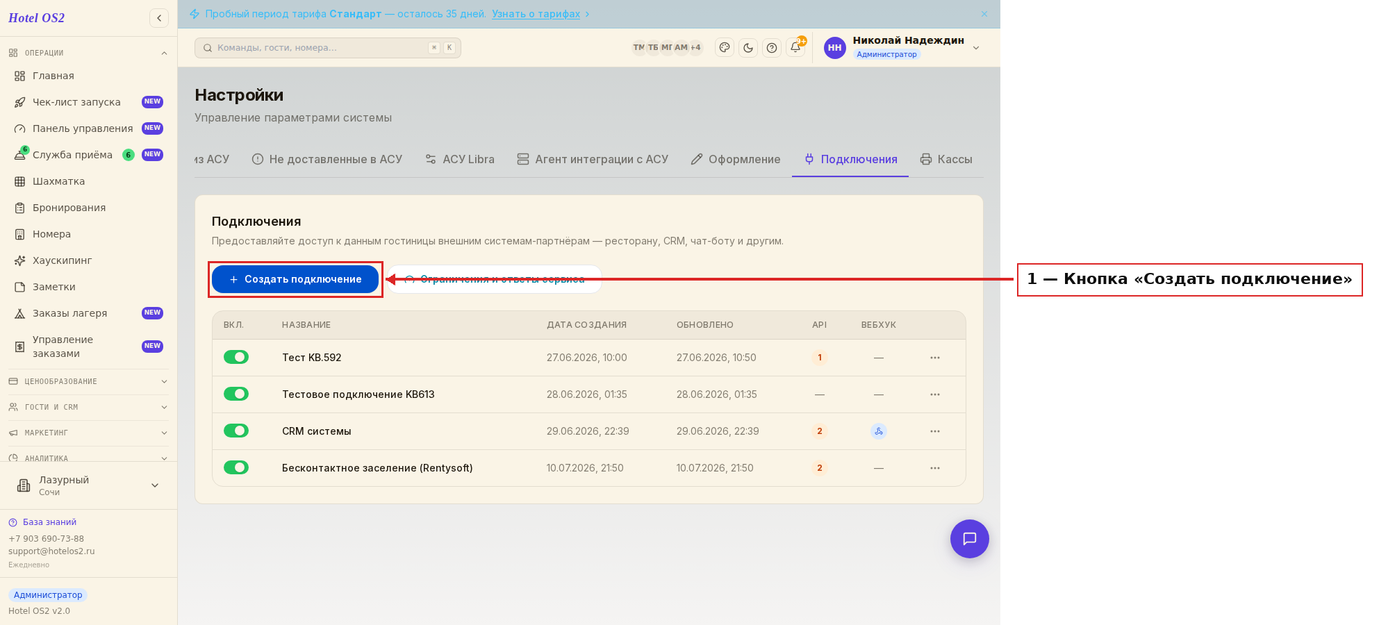Open Бронирования in the sidebar

pyautogui.click(x=88, y=208)
